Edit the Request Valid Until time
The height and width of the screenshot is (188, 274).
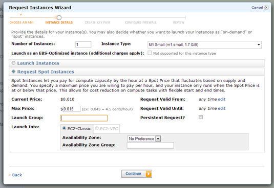pos(222,108)
